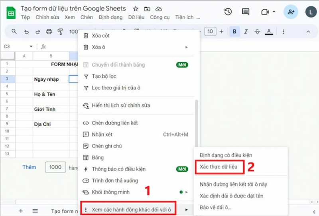Add a new sheet with plus button

[x=21, y=211]
